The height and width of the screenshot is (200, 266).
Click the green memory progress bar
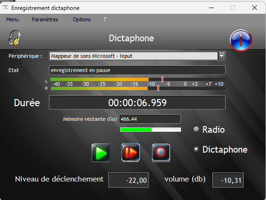point(151,129)
